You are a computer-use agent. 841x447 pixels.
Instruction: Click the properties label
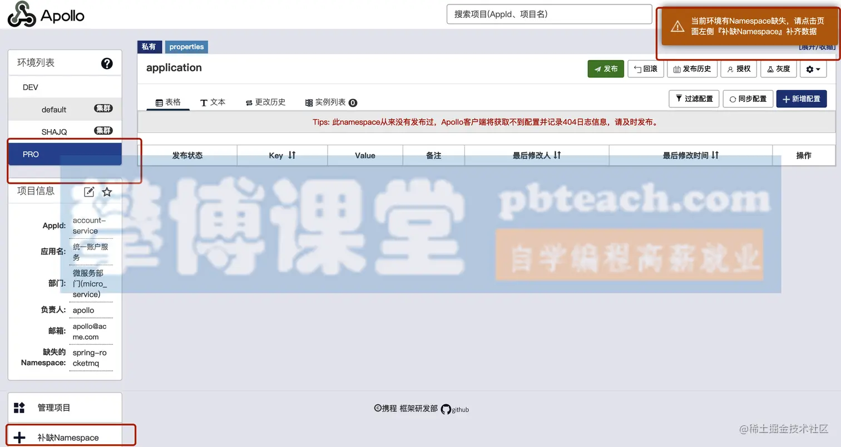click(x=186, y=47)
